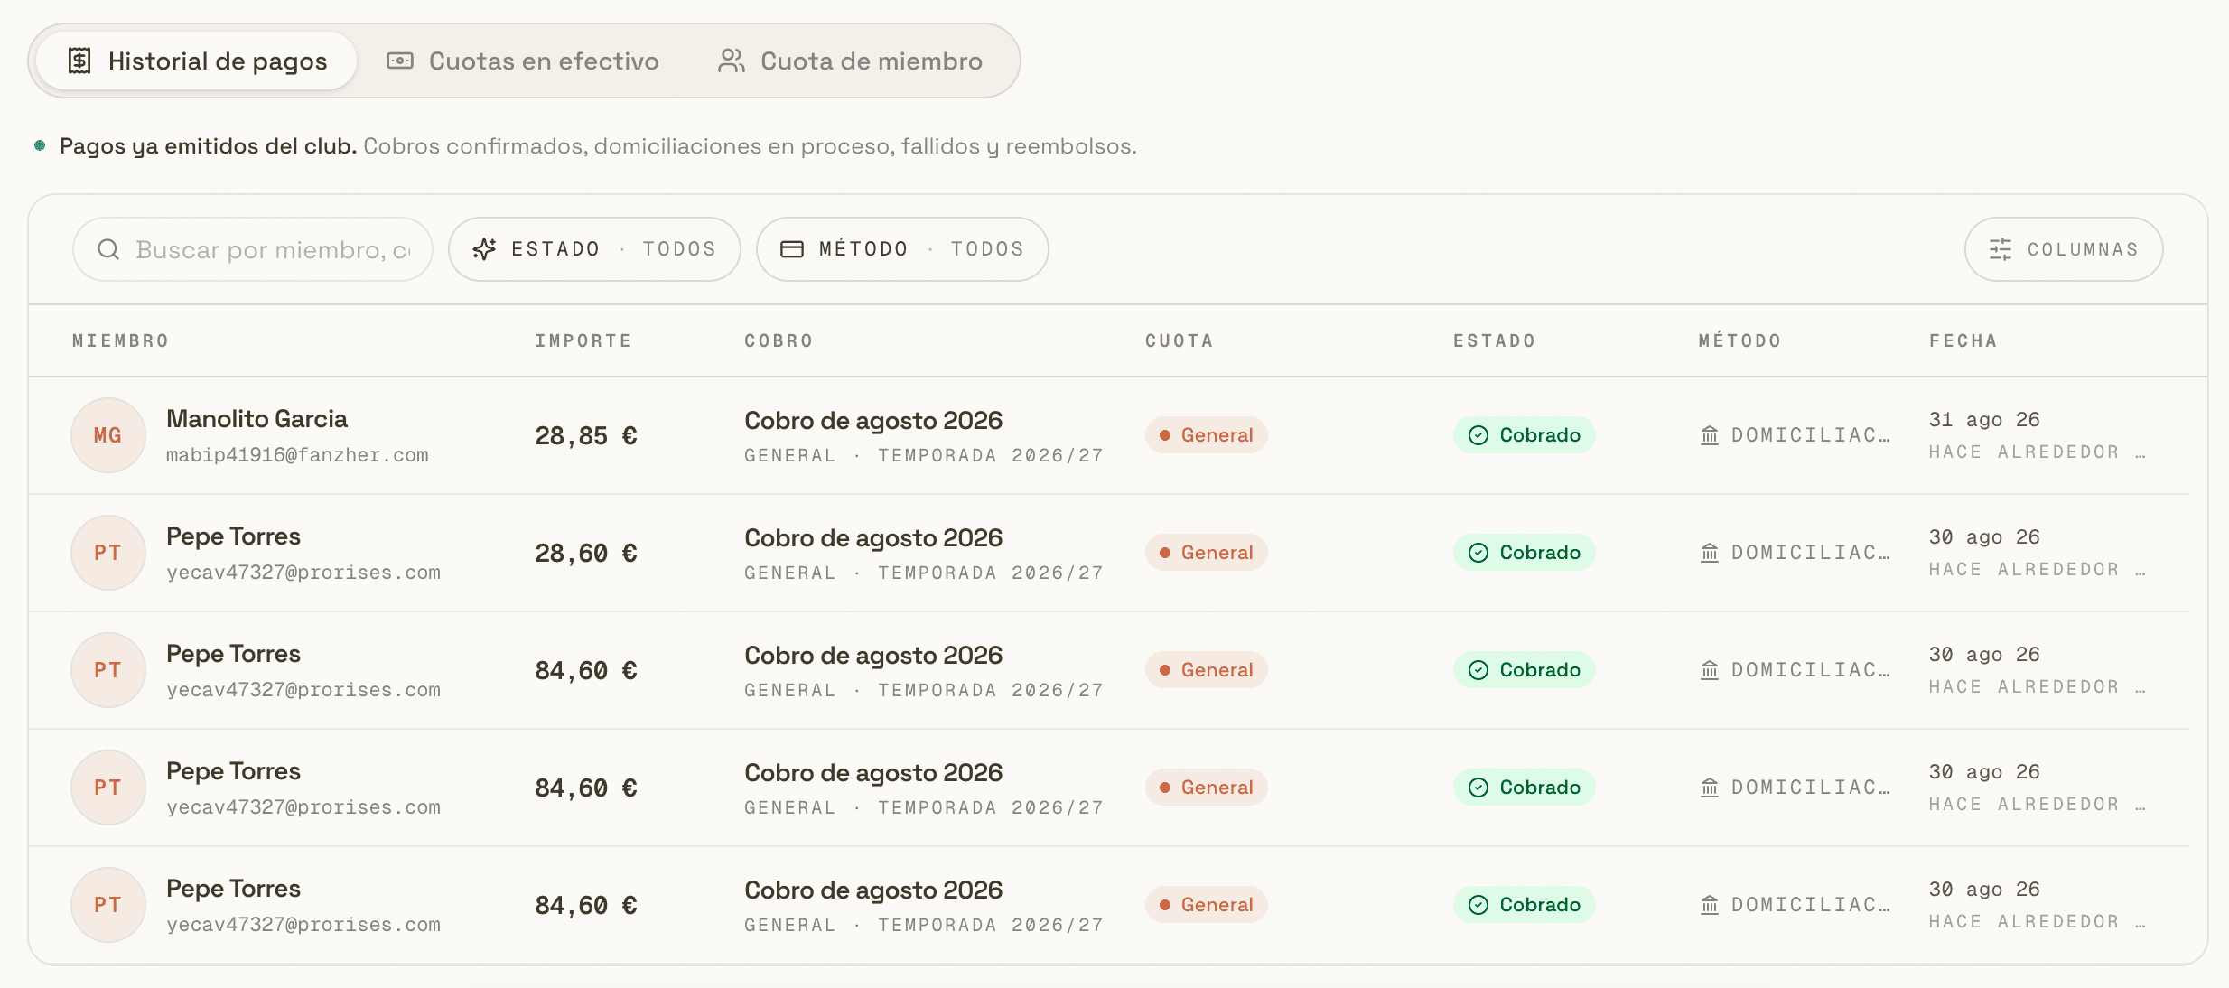Image resolution: width=2229 pixels, height=988 pixels.
Task: Open the Historial de pagos tab
Action: pyautogui.click(x=197, y=61)
